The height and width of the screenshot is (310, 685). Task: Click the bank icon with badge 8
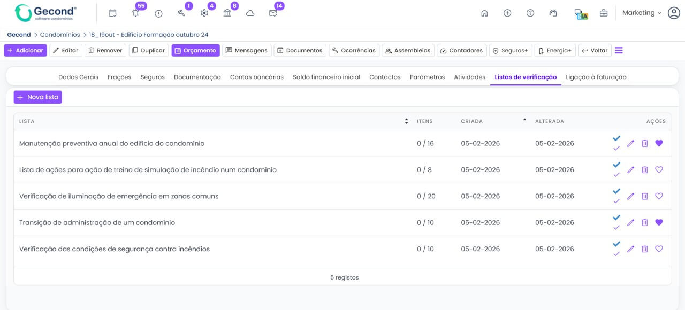point(227,12)
